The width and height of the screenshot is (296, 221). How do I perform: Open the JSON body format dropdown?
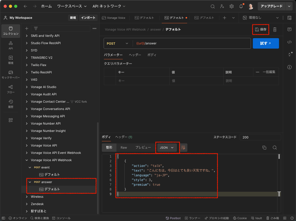point(167,148)
